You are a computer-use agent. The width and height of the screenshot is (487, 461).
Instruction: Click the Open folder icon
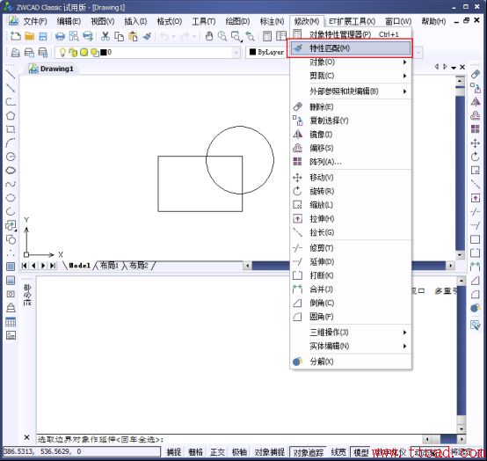30,36
